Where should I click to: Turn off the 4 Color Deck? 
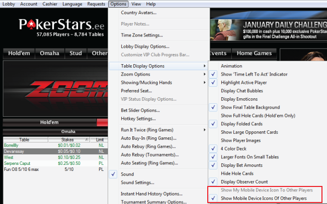click(234, 148)
